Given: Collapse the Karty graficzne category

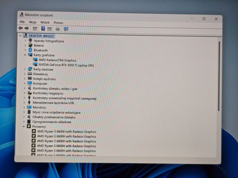Looking at the screenshot, I should (25, 55).
